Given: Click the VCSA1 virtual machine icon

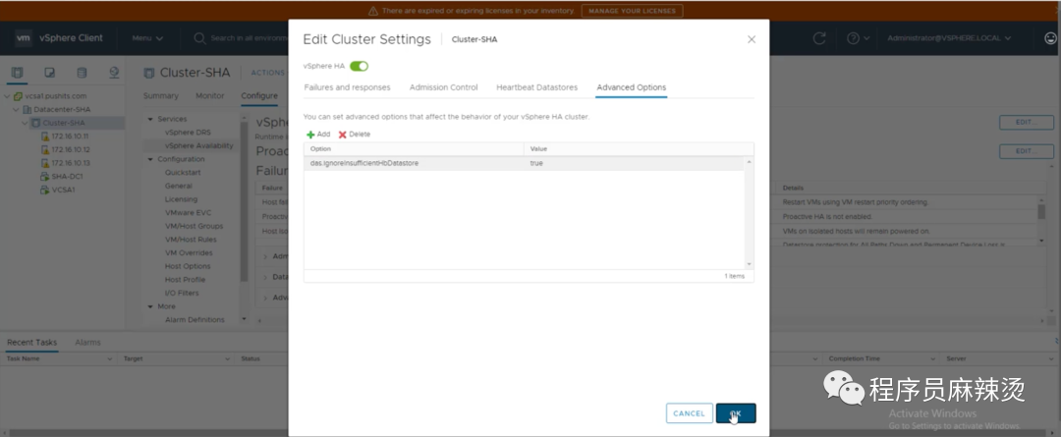Looking at the screenshot, I should coord(45,191).
